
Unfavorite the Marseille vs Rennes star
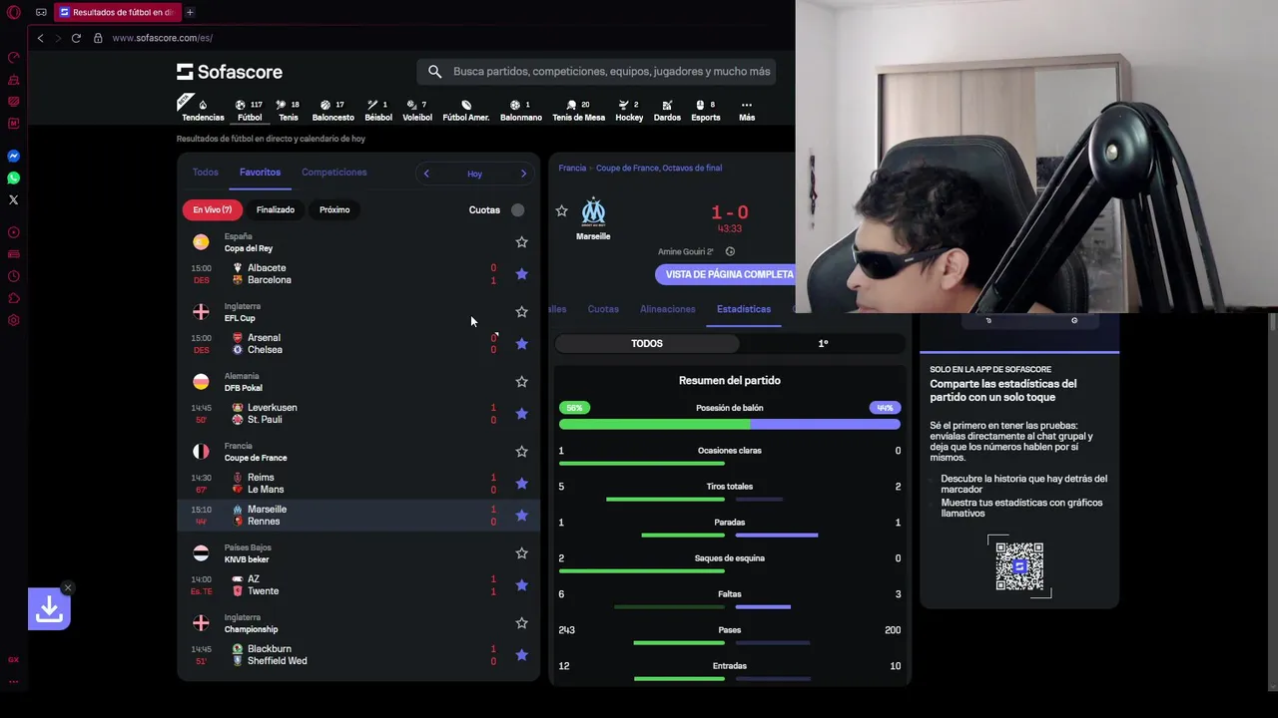521,516
